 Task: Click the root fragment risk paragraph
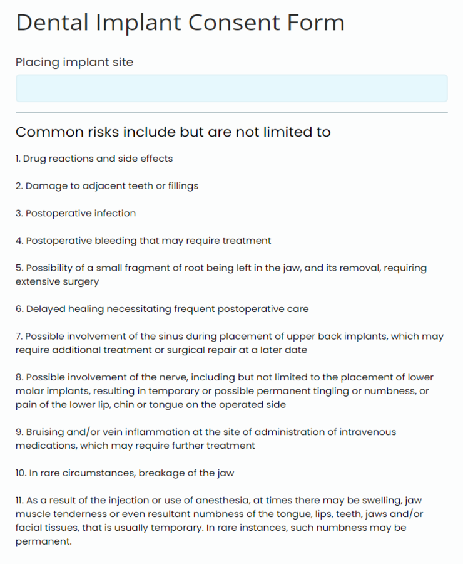[x=219, y=274]
